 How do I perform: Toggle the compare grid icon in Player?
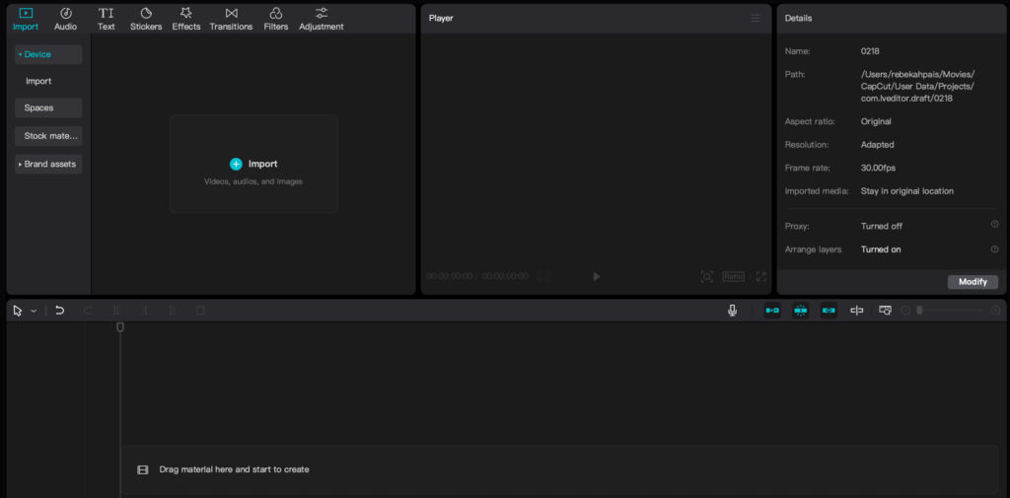click(544, 276)
